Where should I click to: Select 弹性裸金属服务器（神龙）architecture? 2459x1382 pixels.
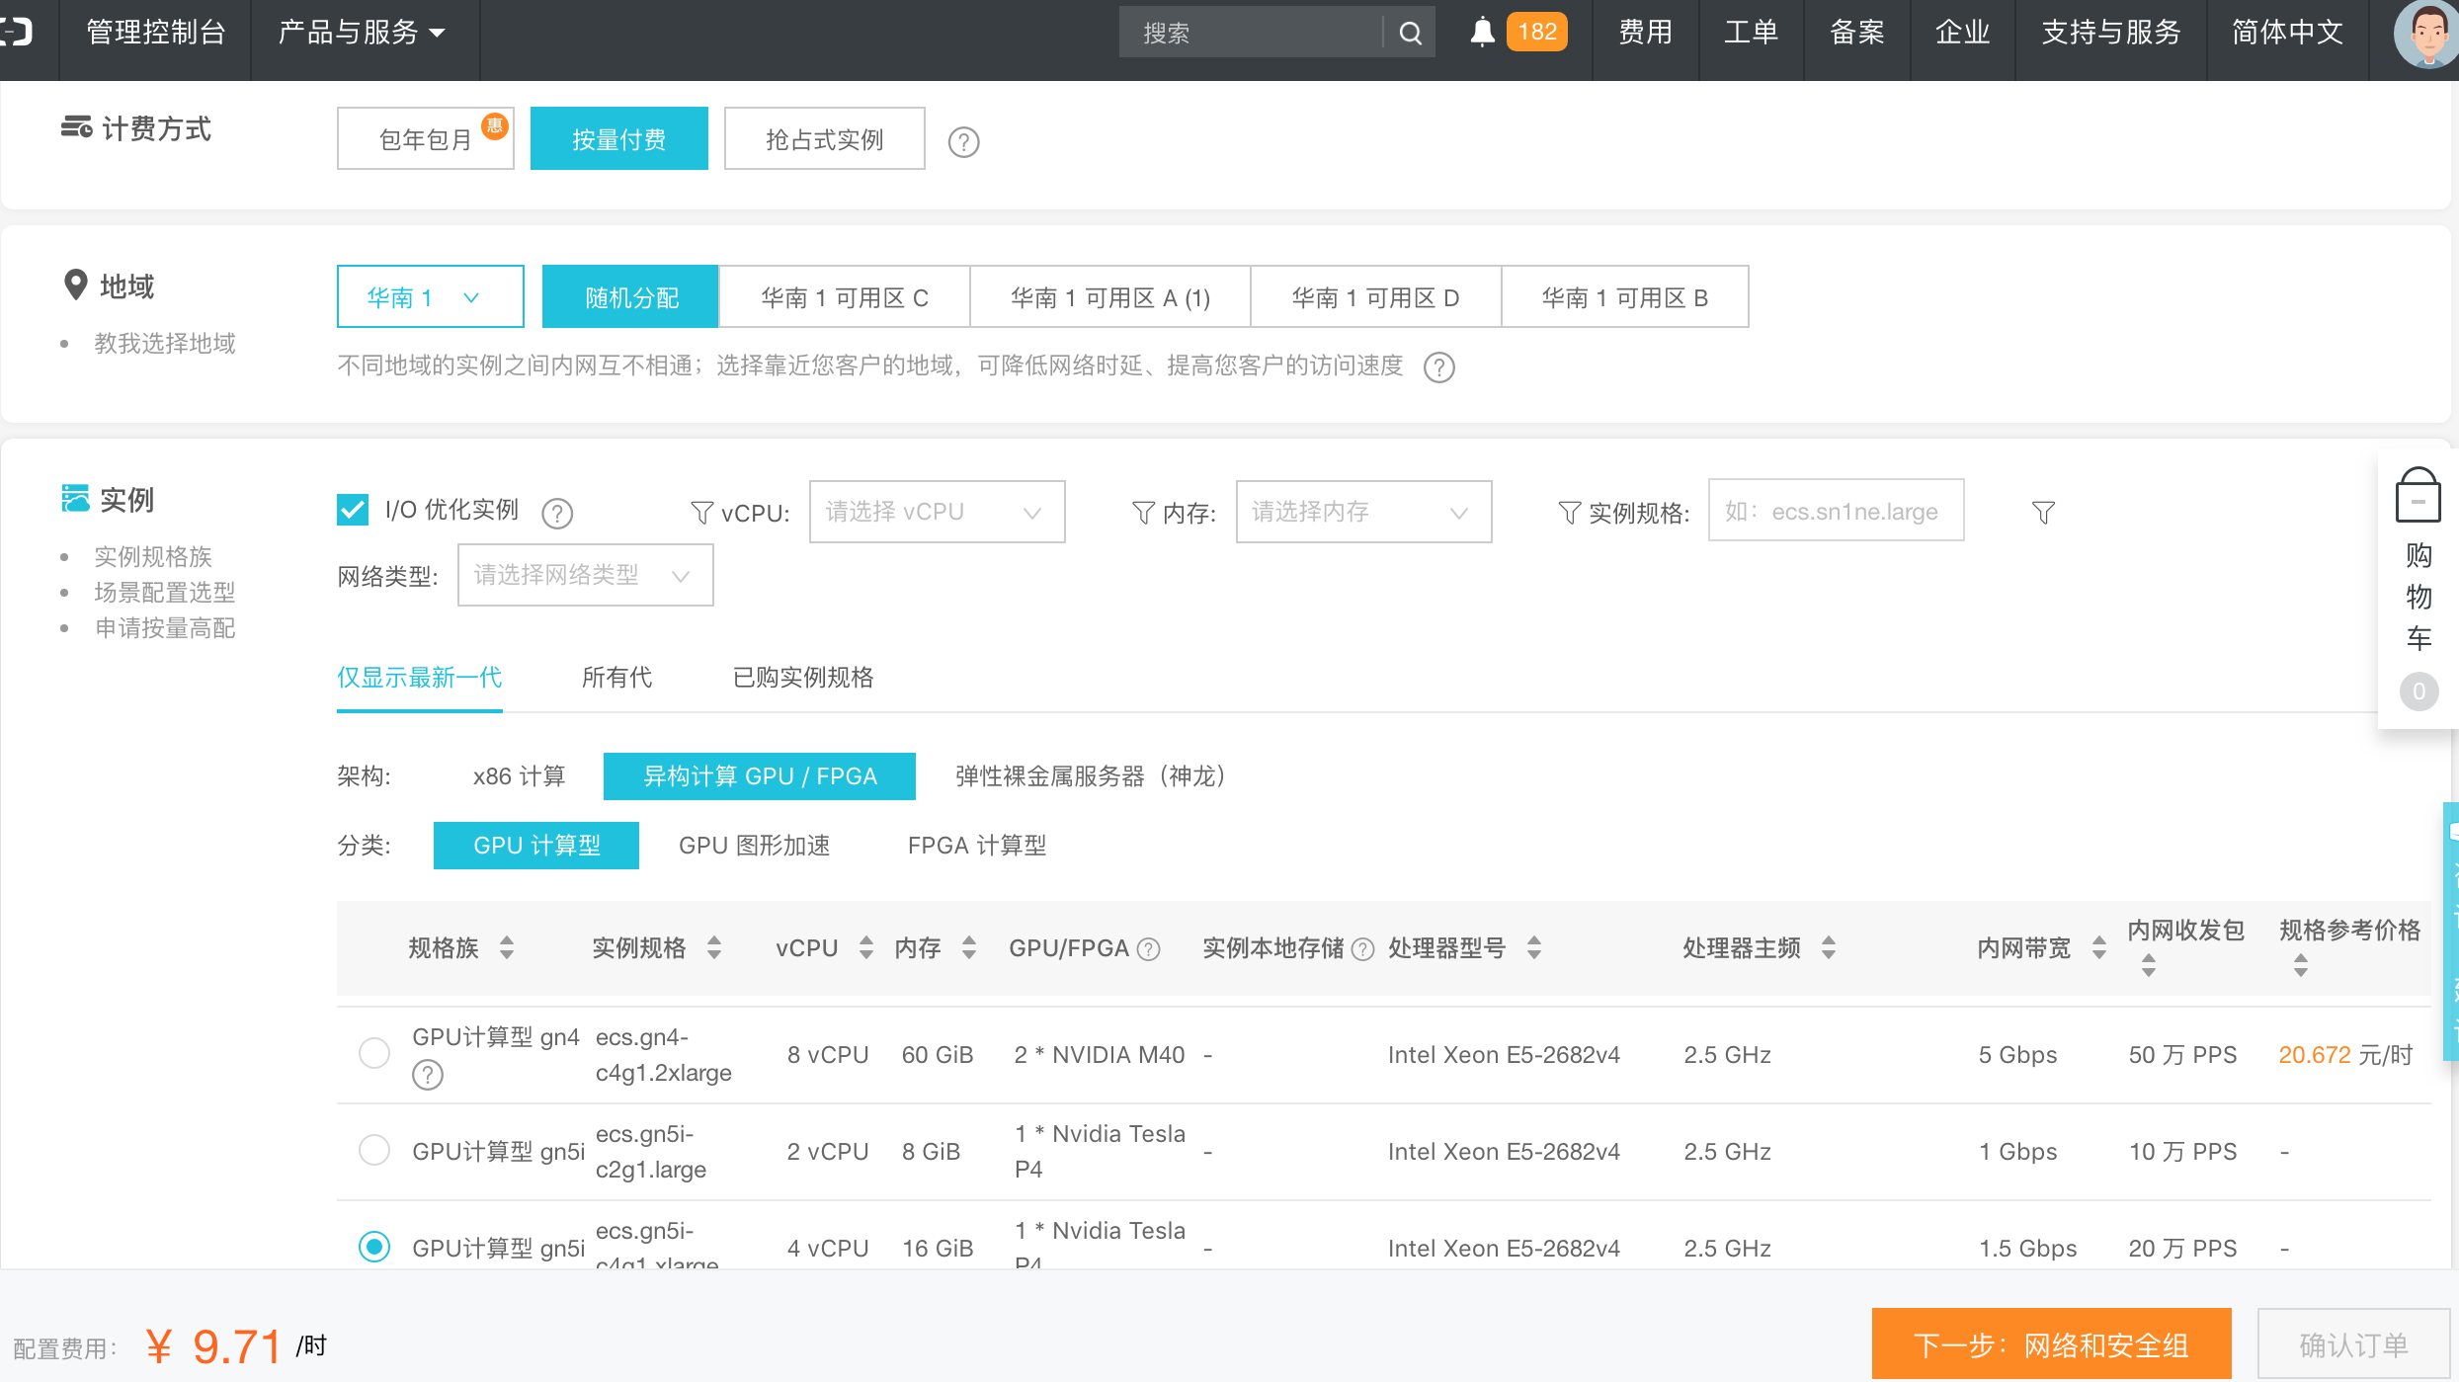pyautogui.click(x=1091, y=776)
